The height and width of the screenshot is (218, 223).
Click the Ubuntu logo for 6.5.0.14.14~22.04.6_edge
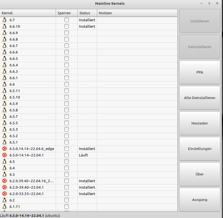[4, 149]
